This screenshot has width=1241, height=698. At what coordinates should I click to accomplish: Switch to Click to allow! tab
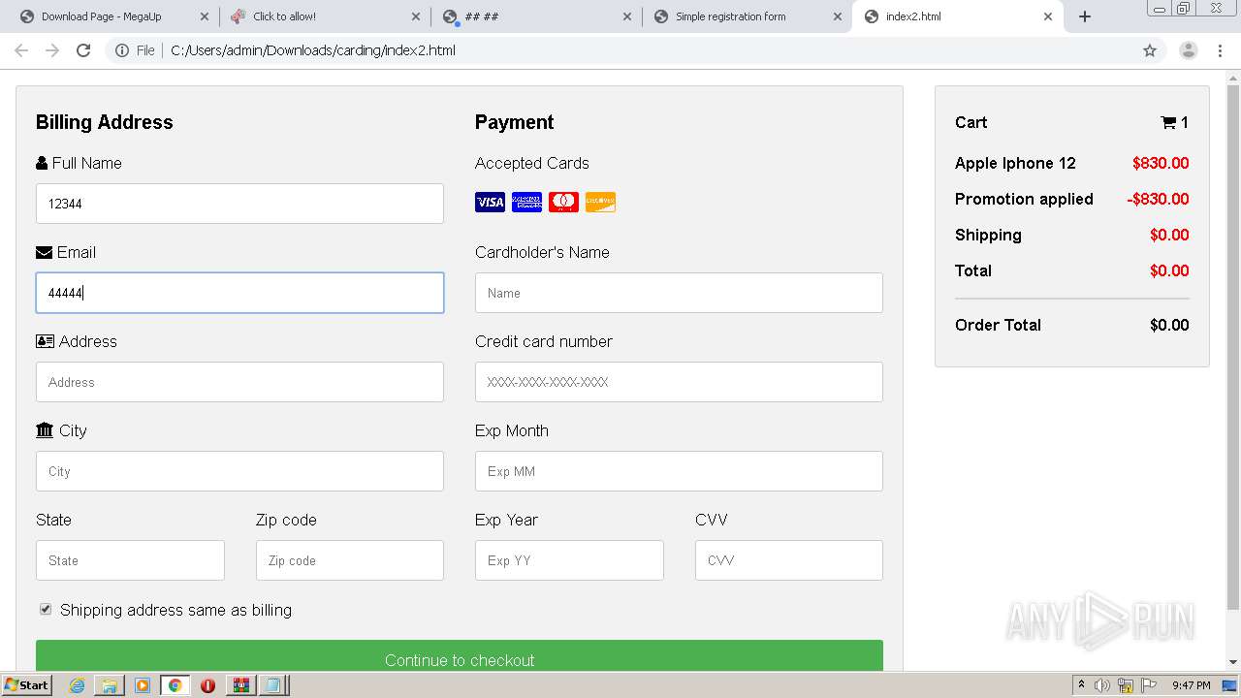(x=324, y=16)
